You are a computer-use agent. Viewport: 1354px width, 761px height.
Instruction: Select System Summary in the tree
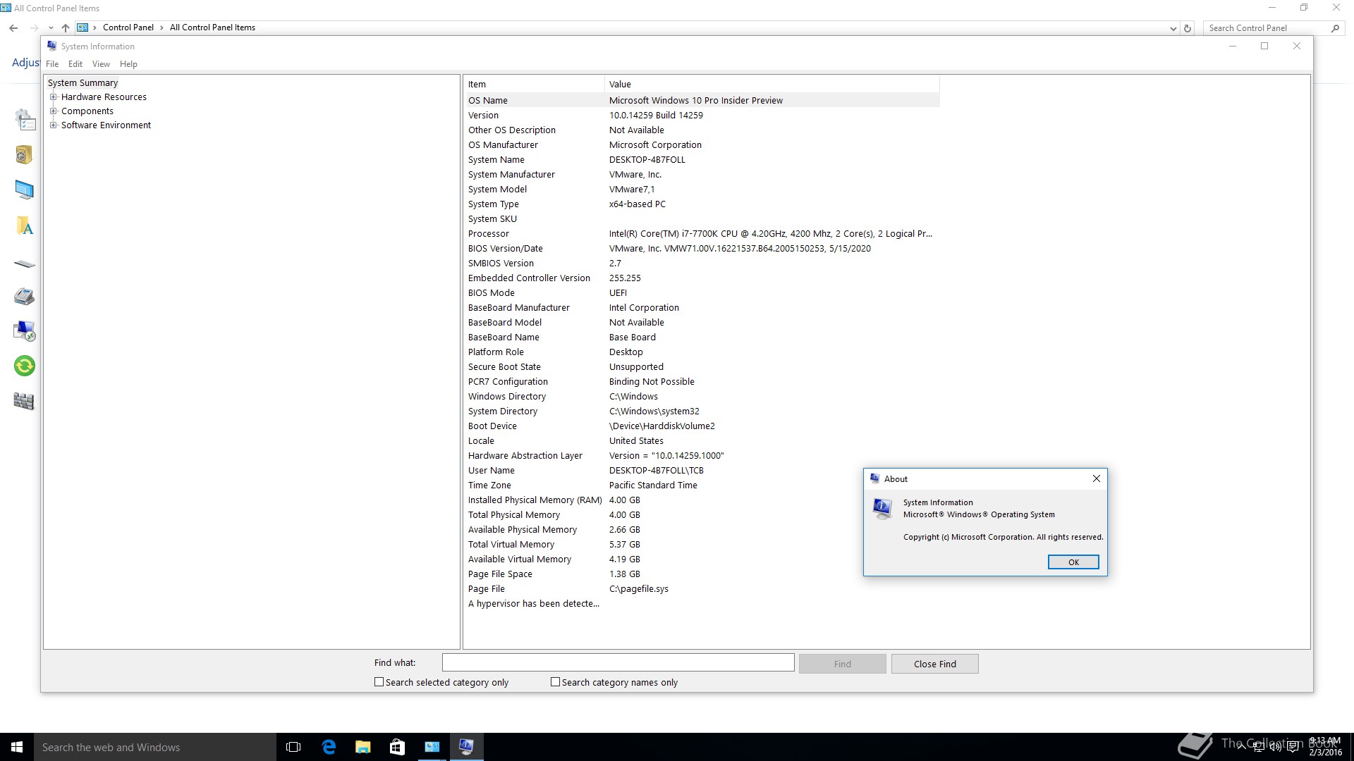[x=83, y=83]
